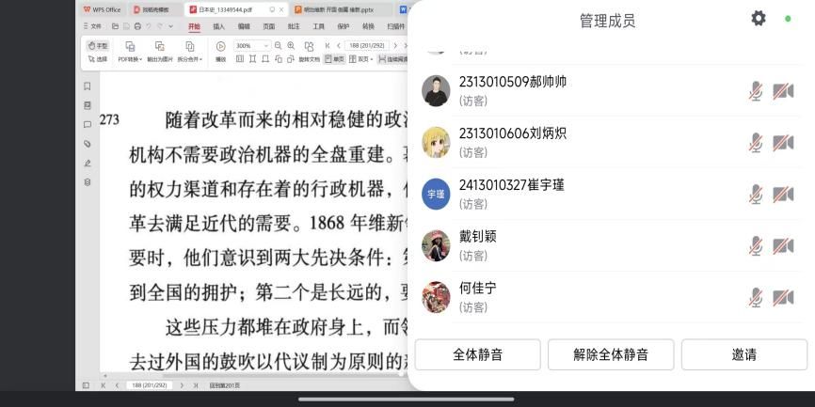Switch to the 插入 ribbon tab
This screenshot has height=407, width=815.
(218, 26)
